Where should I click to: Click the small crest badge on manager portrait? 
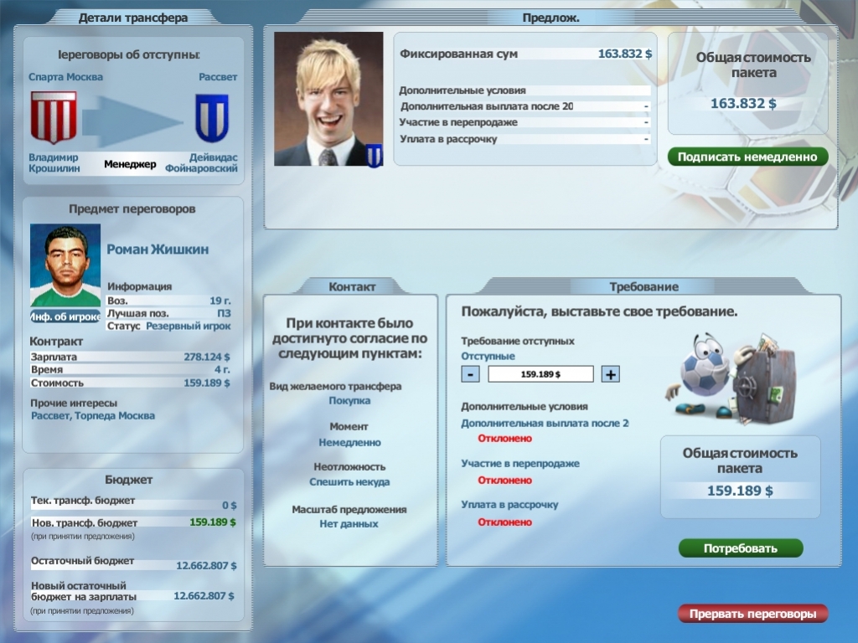(x=375, y=156)
